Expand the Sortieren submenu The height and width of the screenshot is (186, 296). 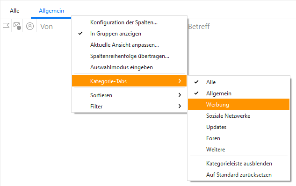click(130, 95)
